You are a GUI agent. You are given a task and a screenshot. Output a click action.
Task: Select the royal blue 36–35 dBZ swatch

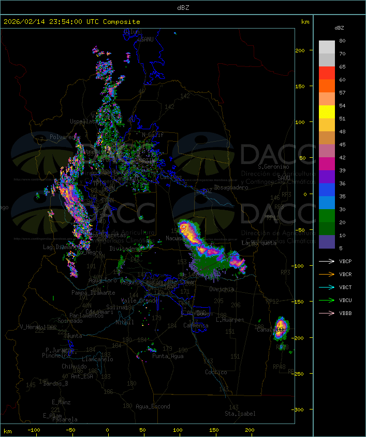click(x=327, y=189)
